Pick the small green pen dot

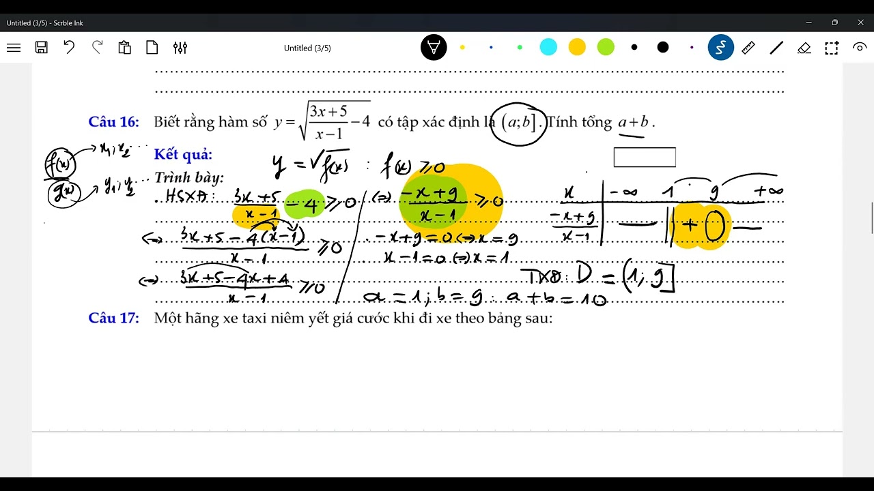tap(520, 48)
